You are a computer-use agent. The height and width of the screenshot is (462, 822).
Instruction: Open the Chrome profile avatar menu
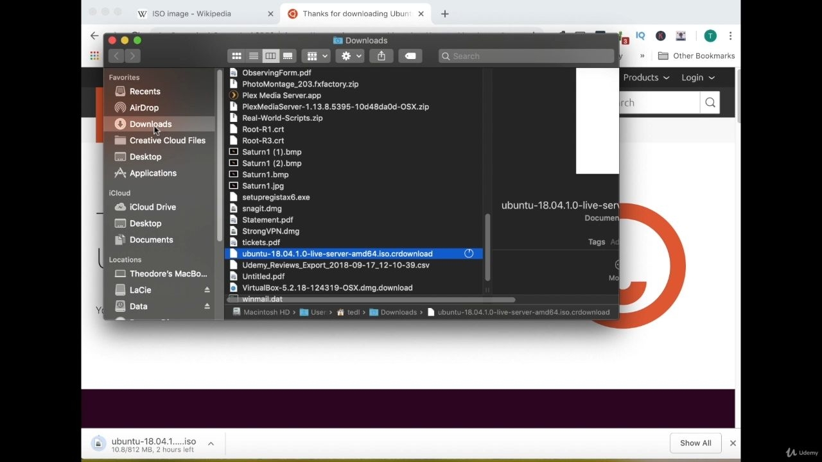[710, 36]
